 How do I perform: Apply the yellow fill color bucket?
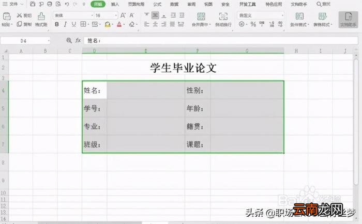click(x=108, y=24)
